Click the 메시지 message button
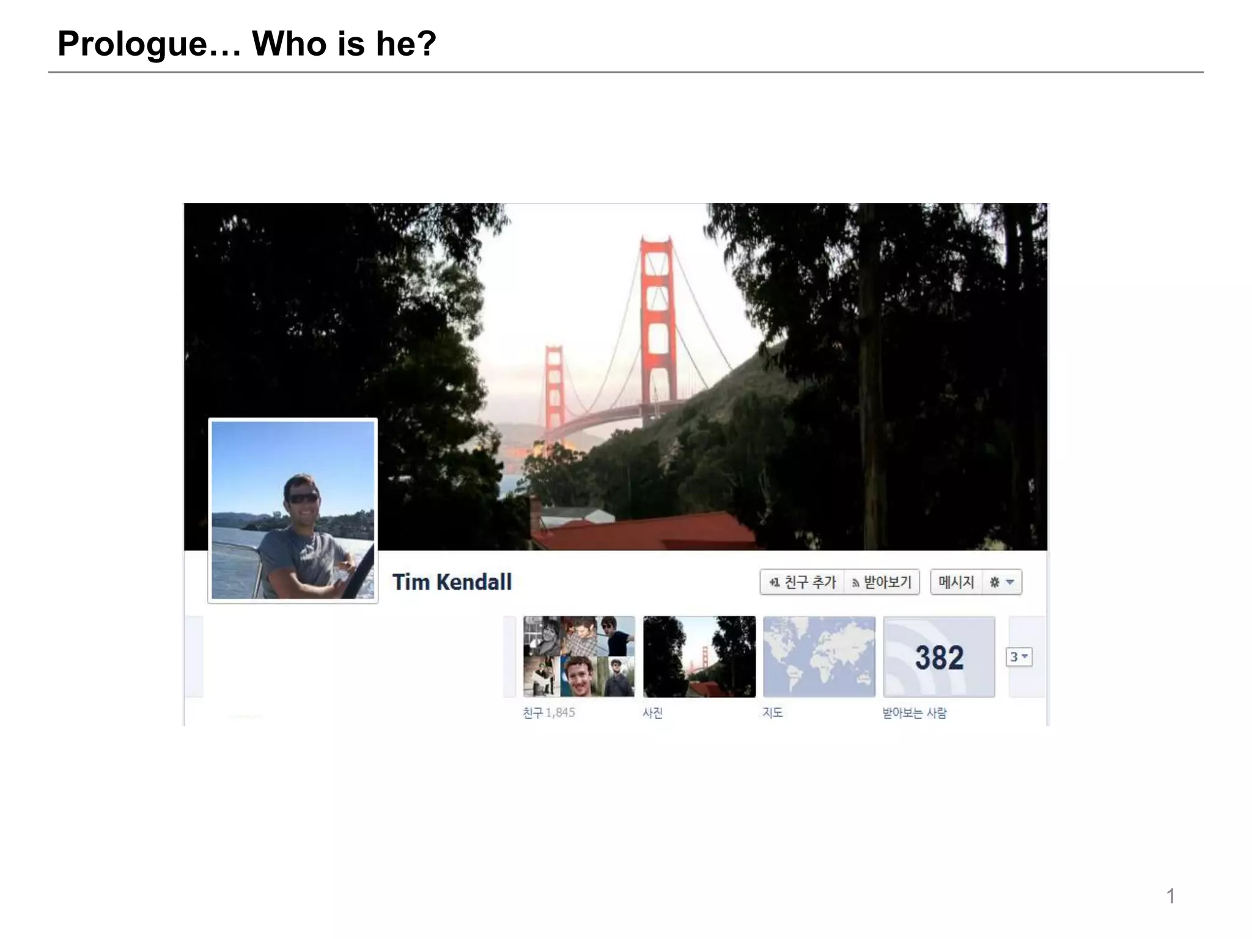This screenshot has height=939, width=1252. coord(956,582)
